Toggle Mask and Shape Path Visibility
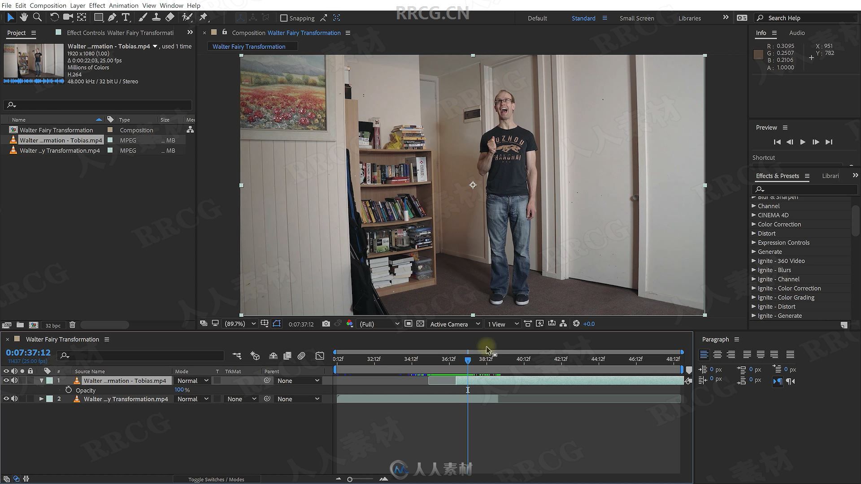This screenshot has height=484, width=861. 277,324
